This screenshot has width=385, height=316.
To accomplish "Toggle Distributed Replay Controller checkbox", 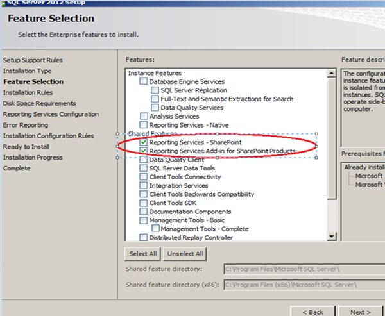I will coord(143,237).
